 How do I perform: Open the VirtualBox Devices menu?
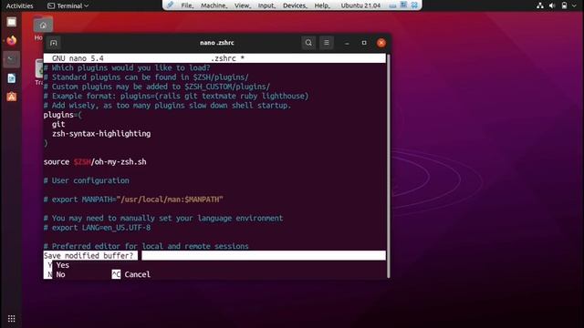(295, 5)
